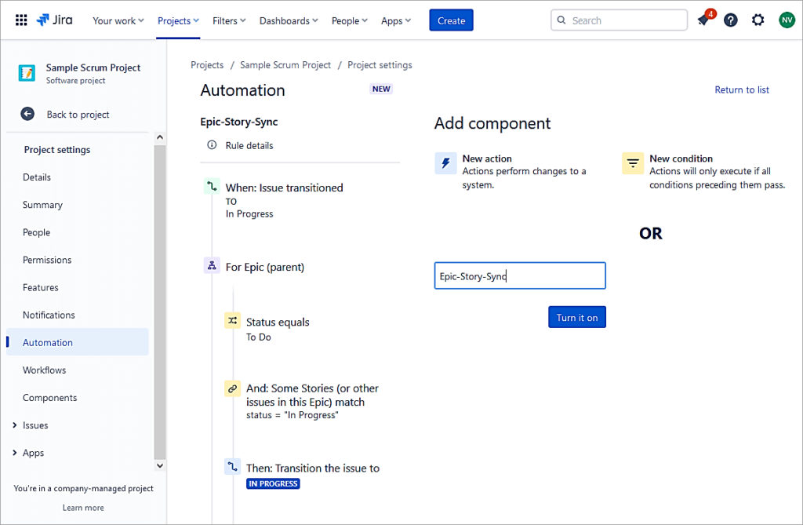Open the Rule details info icon
This screenshot has height=525, width=803.
click(x=212, y=145)
